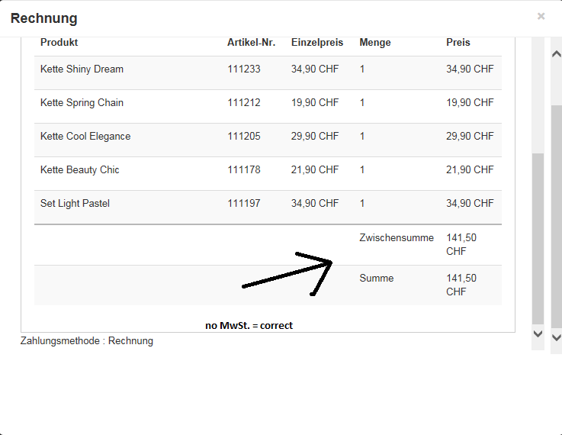This screenshot has height=435, width=562.
Task: Click the Produkt column header
Action: coord(59,43)
